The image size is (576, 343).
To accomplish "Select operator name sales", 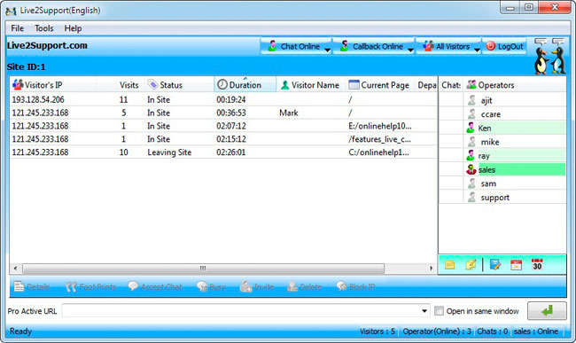I will click(x=486, y=169).
